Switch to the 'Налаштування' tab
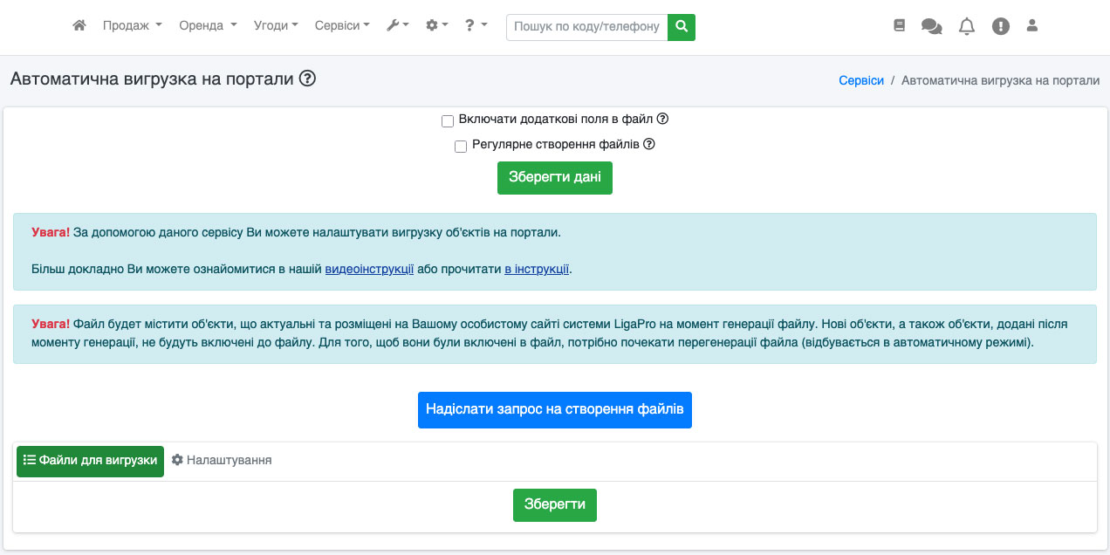This screenshot has height=555, width=1110. point(222,460)
